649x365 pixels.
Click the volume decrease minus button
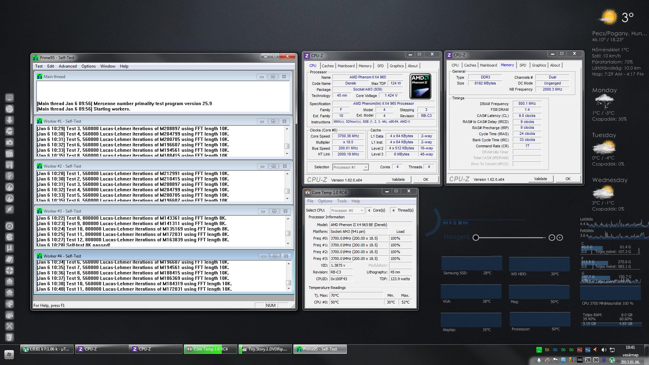(x=552, y=238)
